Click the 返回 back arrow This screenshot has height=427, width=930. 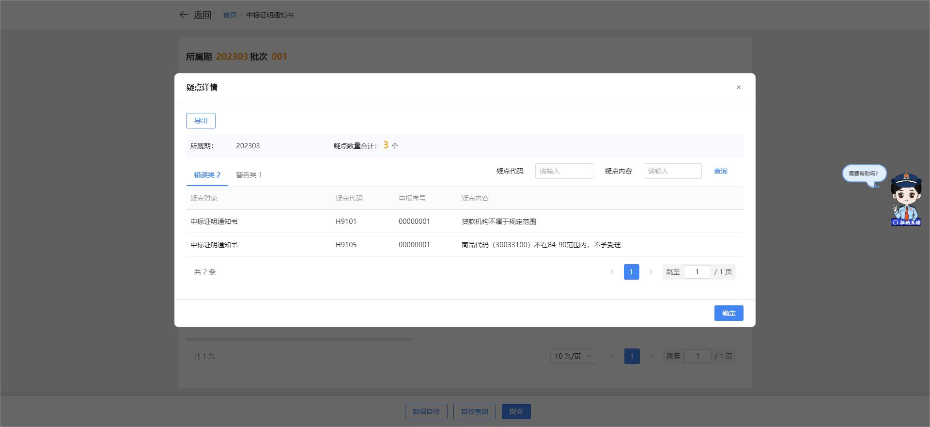pyautogui.click(x=184, y=15)
